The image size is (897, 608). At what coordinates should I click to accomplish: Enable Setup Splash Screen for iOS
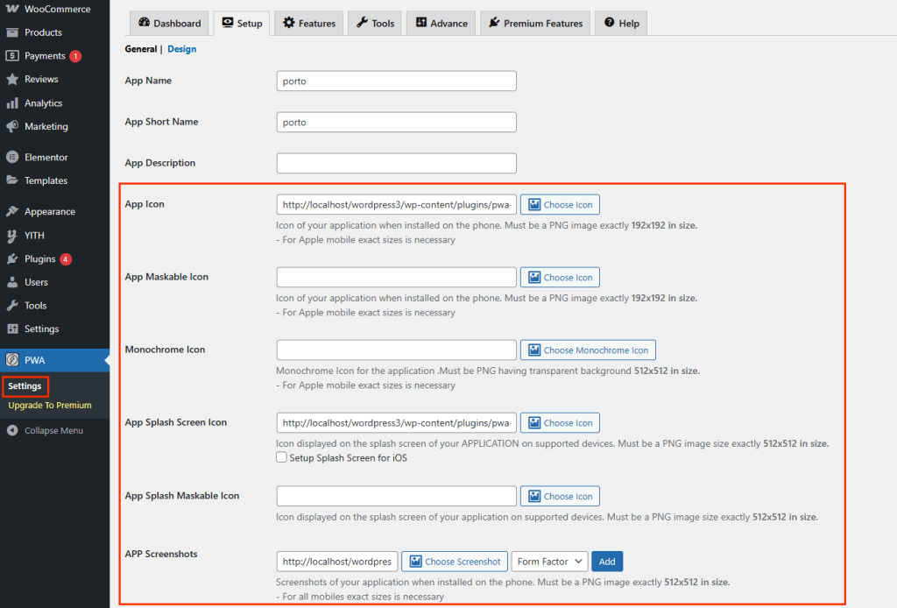(x=281, y=457)
